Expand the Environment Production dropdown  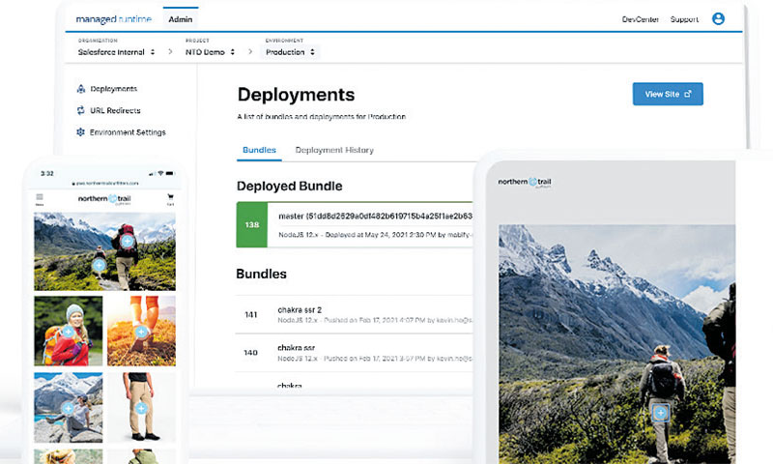coord(291,52)
